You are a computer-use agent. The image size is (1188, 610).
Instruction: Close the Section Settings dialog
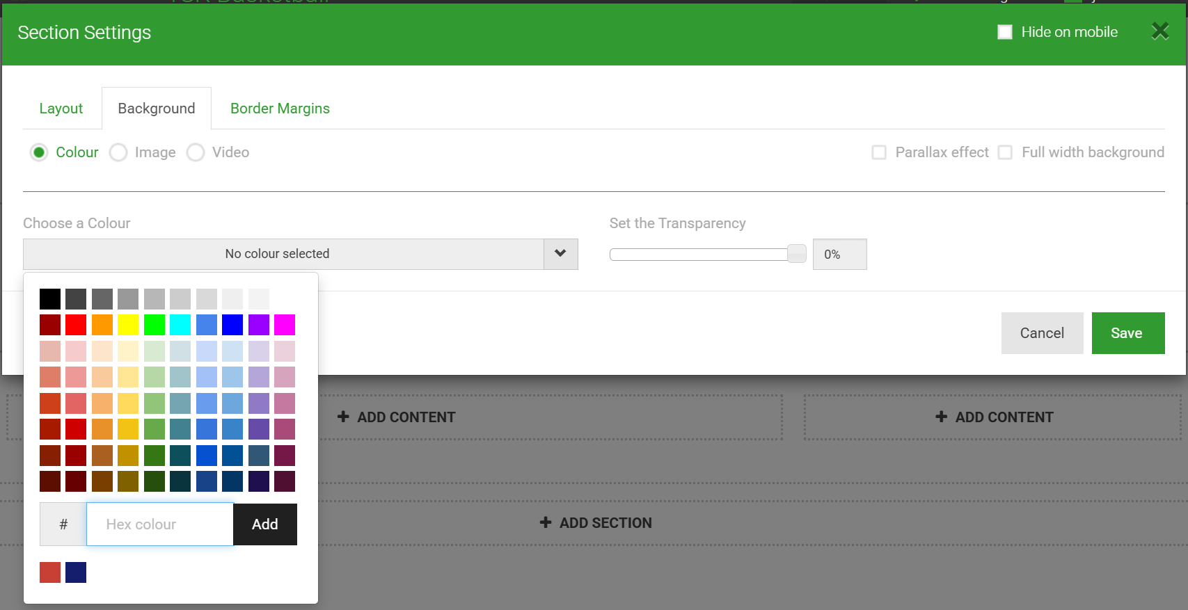[1160, 31]
